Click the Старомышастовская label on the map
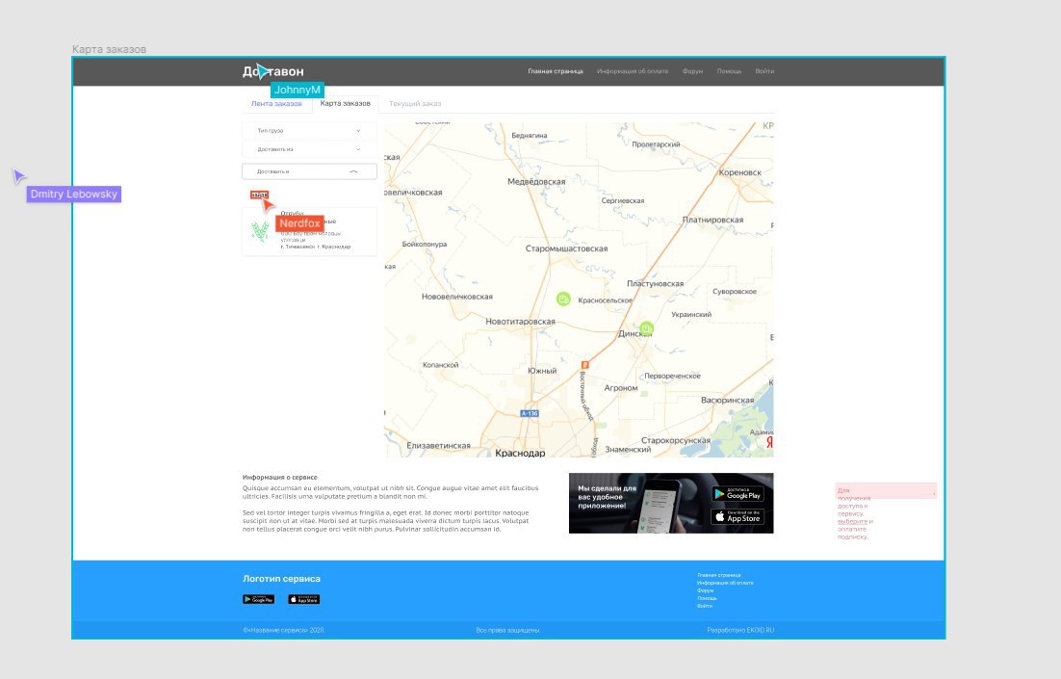 (566, 248)
